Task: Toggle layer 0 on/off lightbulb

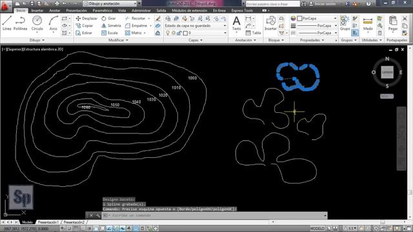Action: [x=168, y=33]
